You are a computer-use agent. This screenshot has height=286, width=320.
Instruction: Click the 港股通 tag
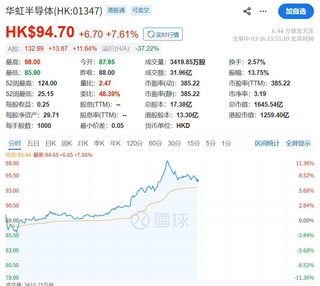coord(116,11)
